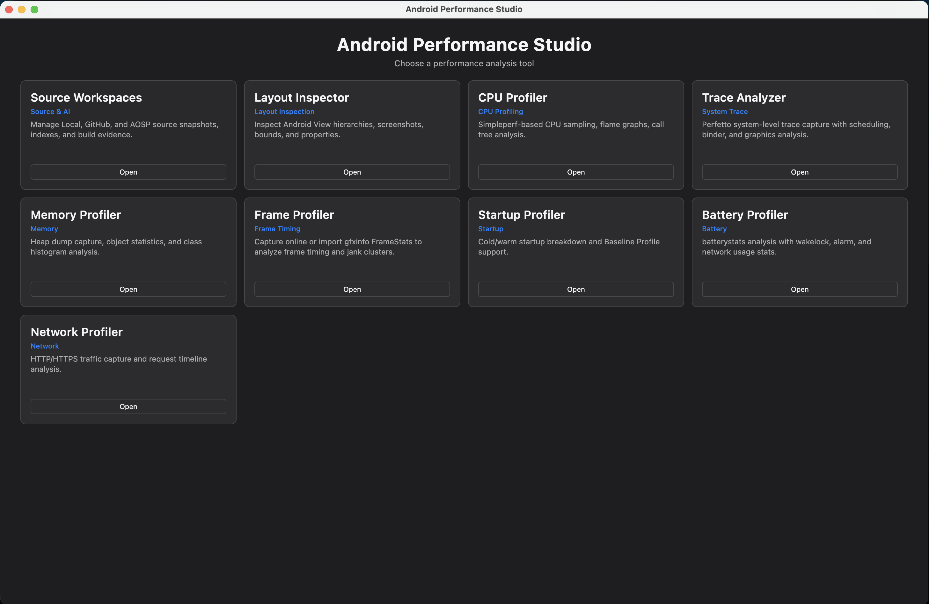Click the 'Simpleperf-based CPU sampling' description
929x604 pixels.
(x=571, y=129)
